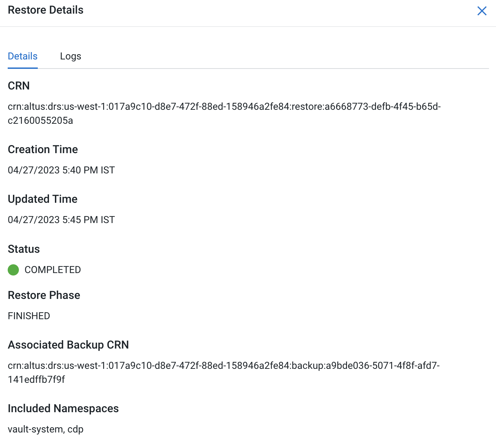
Task: Click the Restore Details title
Action: 45,10
